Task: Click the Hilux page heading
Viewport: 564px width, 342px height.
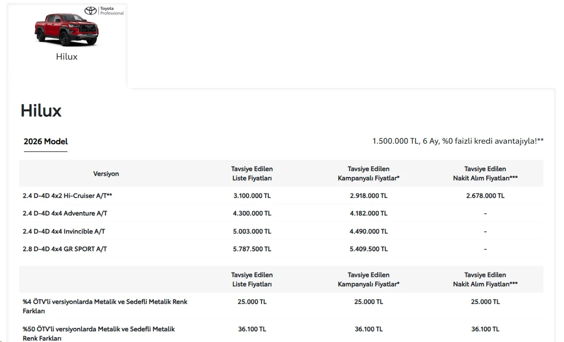Action: (x=41, y=110)
